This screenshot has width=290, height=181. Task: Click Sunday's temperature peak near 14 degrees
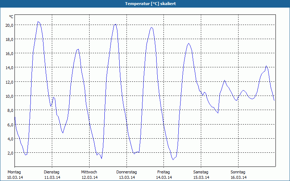tap(266, 66)
